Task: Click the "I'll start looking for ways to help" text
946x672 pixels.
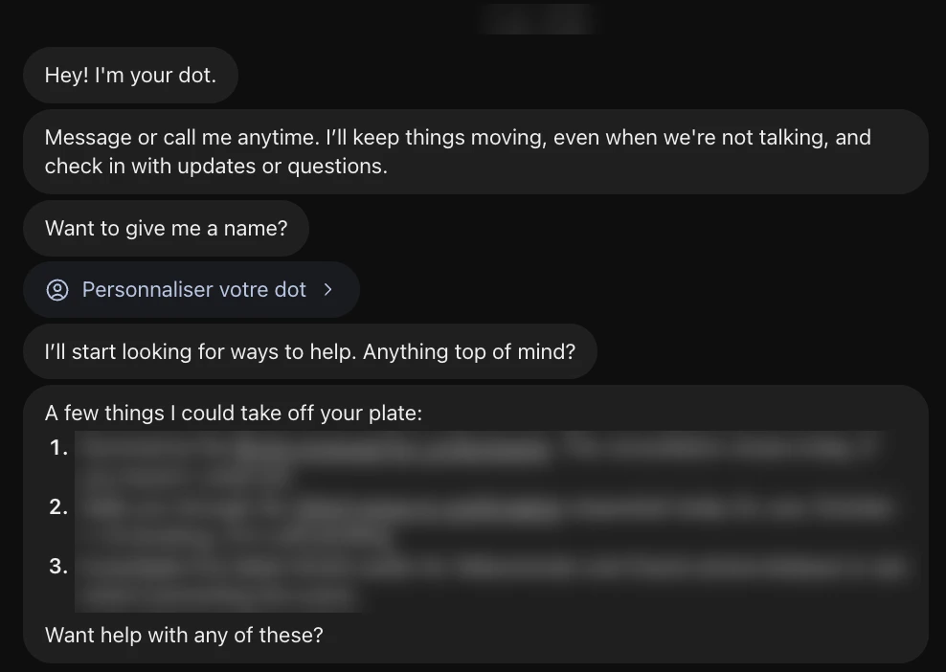Action: pyautogui.click(x=200, y=351)
